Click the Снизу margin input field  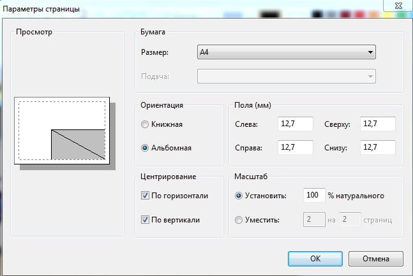pos(378,147)
